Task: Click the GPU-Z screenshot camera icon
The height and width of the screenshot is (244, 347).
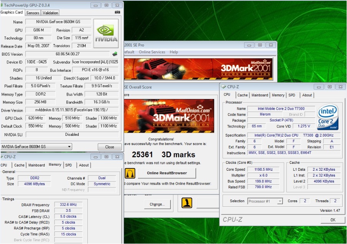Action: (x=117, y=12)
